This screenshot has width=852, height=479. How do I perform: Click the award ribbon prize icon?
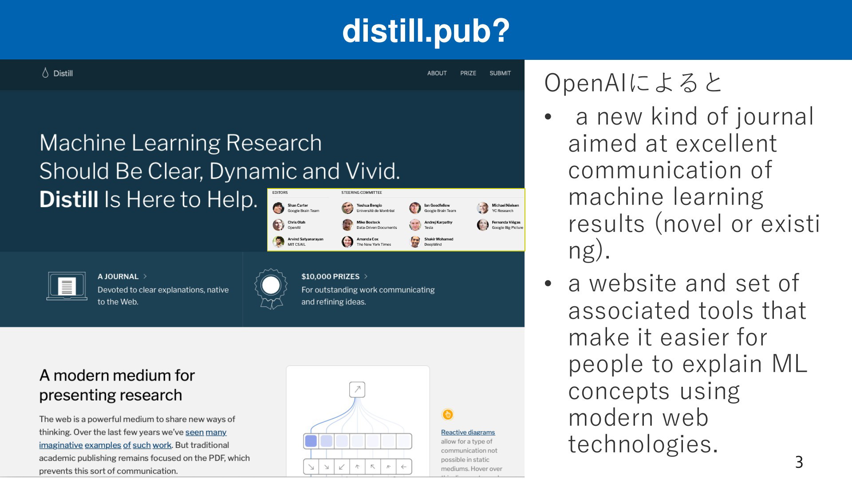271,288
